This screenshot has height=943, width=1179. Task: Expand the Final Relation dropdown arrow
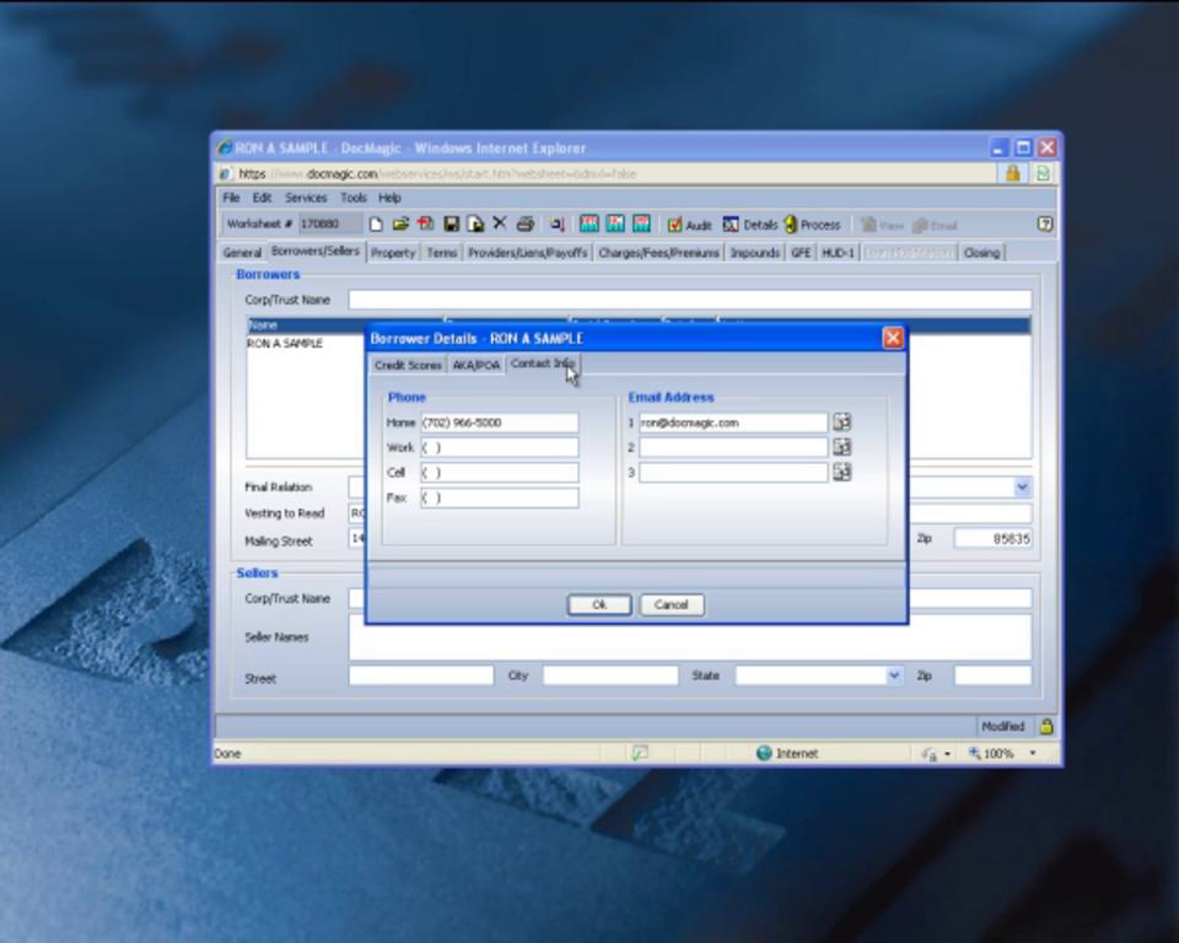pos(1022,487)
